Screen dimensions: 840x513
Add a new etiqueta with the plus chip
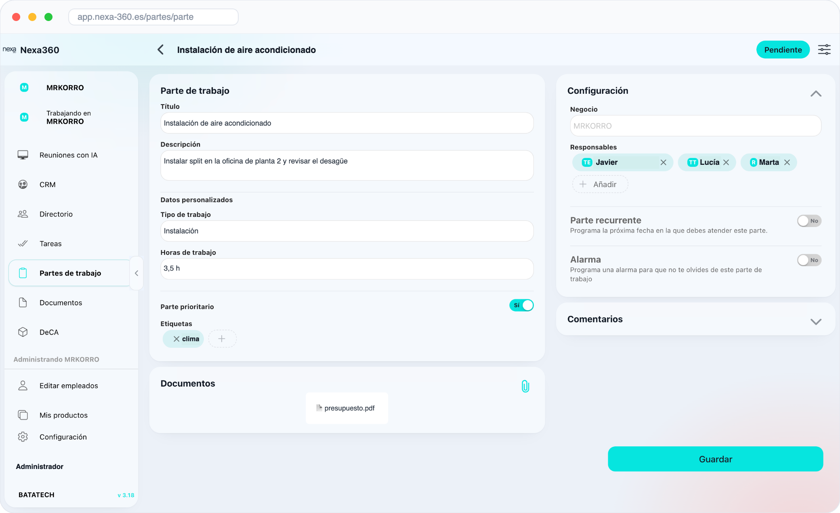(222, 339)
